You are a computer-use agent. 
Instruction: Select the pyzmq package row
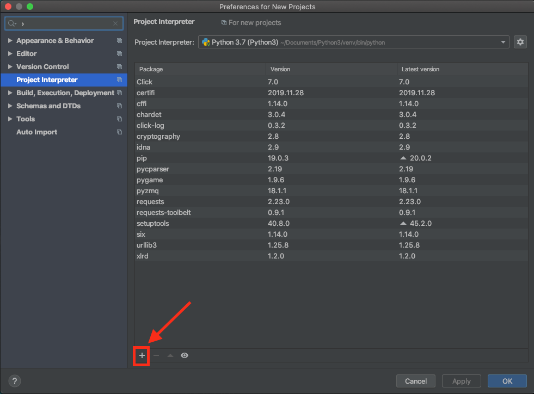[332, 190]
